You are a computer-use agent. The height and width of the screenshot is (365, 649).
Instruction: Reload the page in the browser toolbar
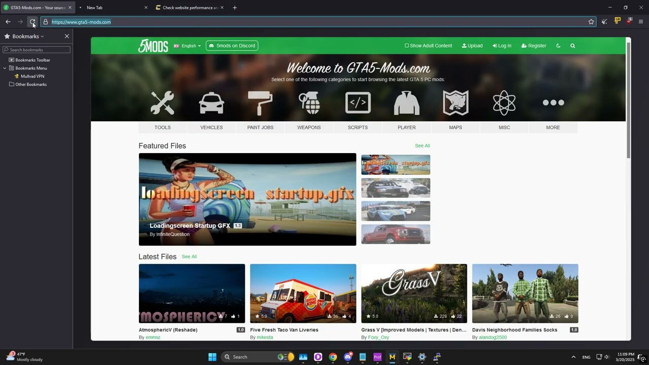click(x=32, y=22)
